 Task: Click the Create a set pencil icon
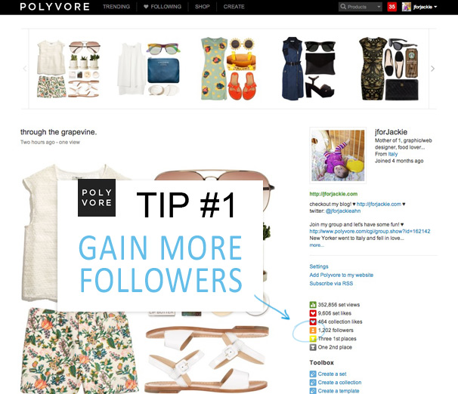click(x=313, y=374)
